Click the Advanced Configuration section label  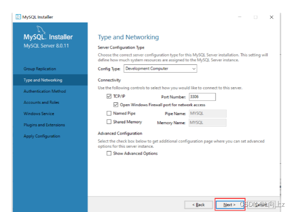(120, 134)
